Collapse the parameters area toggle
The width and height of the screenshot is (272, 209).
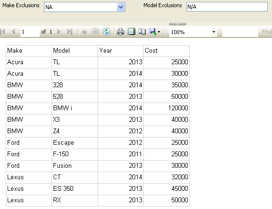click(x=177, y=24)
